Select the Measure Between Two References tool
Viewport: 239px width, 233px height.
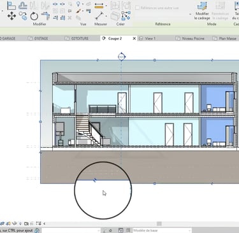point(99,16)
